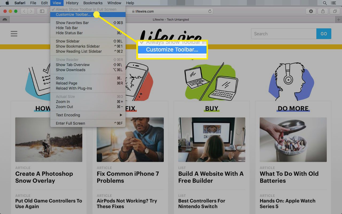Toggle Always Show Toolbar in Full Screen

88,9
